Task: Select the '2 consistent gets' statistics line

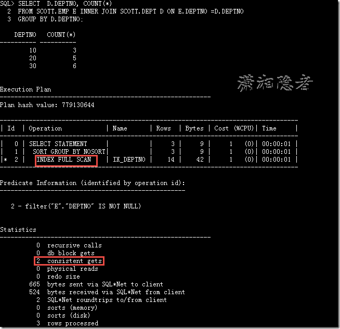Action: pyautogui.click(x=69, y=261)
